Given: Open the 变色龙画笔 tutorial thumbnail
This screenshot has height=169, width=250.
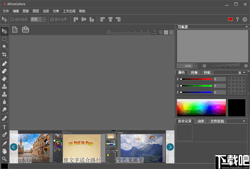Looking at the screenshot, I should (141, 147).
